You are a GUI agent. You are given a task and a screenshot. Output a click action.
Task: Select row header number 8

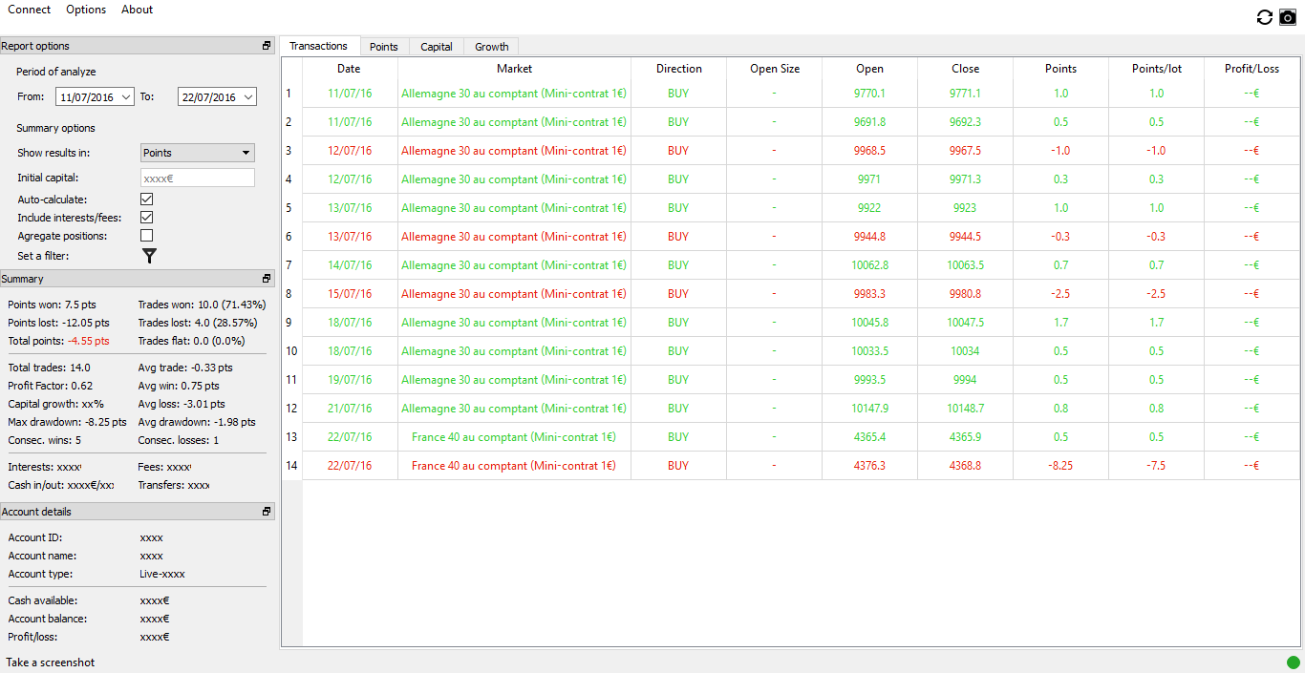point(291,294)
